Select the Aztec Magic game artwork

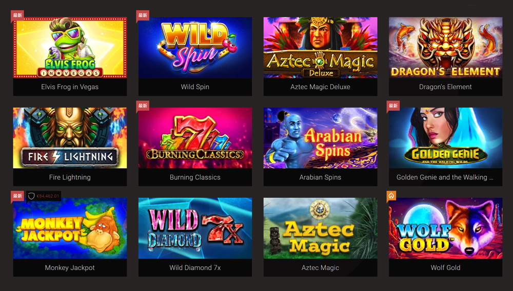tap(320, 228)
